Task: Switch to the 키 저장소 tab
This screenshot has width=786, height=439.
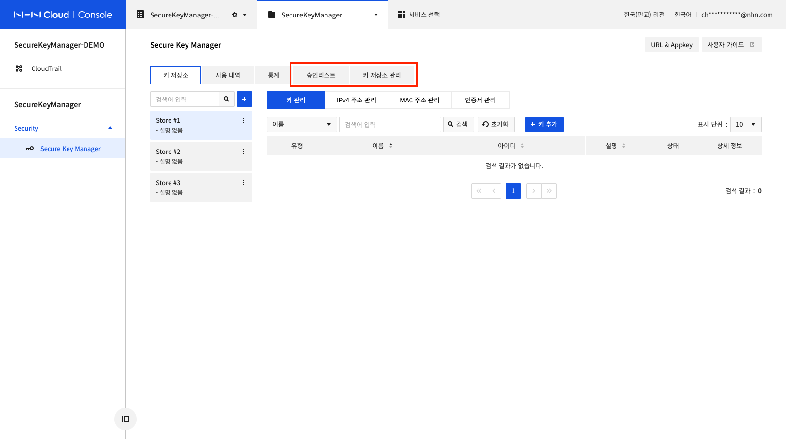Action: (x=175, y=75)
